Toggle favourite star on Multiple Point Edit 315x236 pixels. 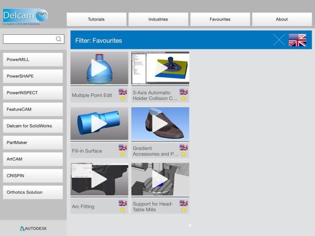[123, 98]
